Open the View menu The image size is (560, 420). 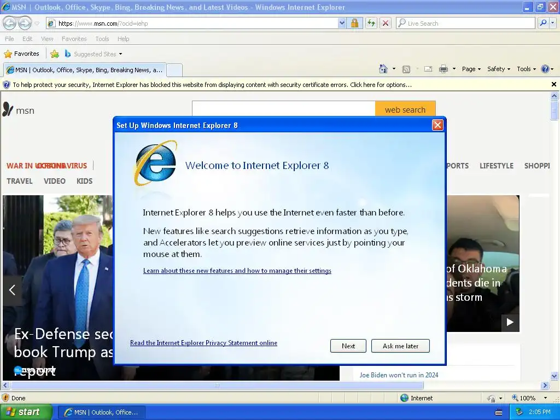click(47, 39)
